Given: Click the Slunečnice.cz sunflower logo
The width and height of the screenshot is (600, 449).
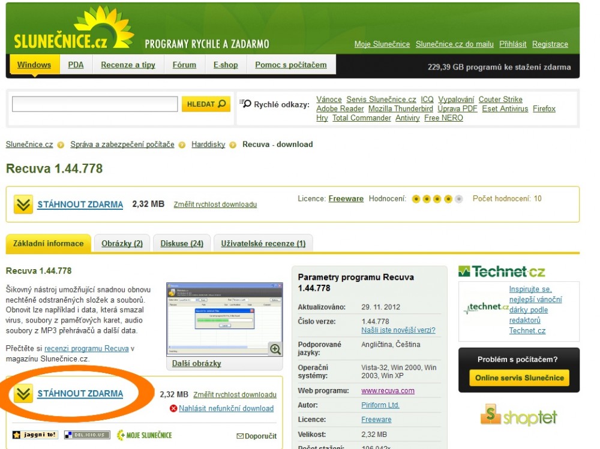Looking at the screenshot, I should [73, 33].
